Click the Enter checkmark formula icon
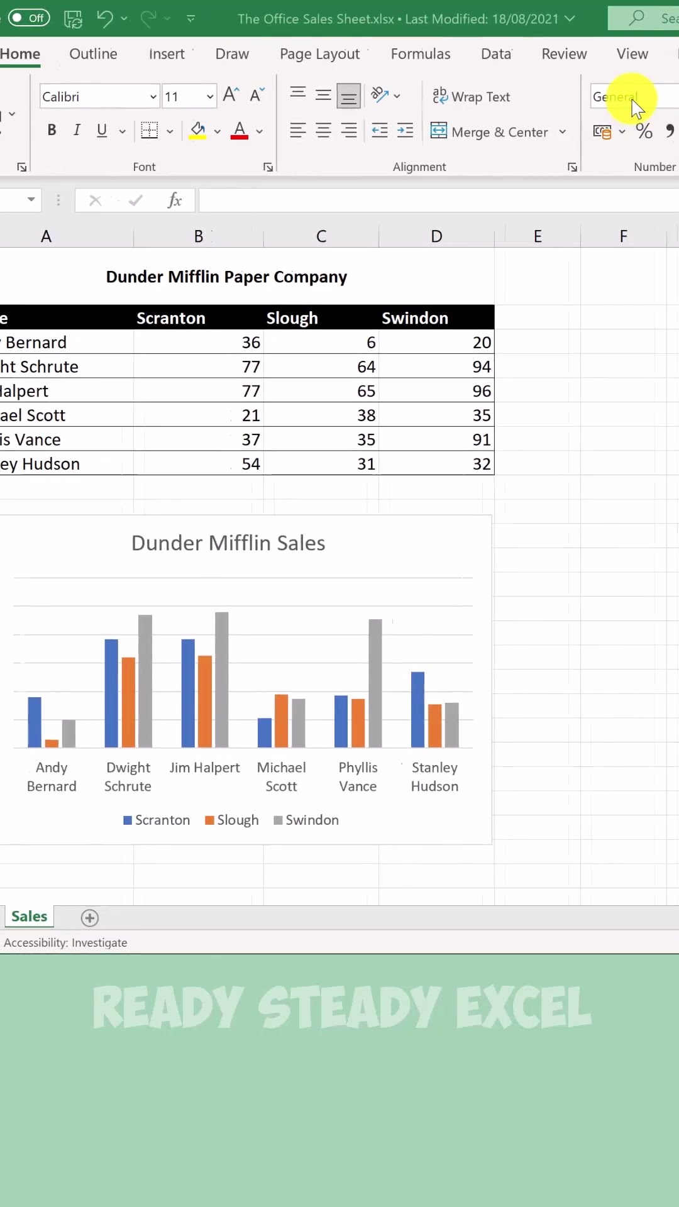This screenshot has width=679, height=1207. 135,201
